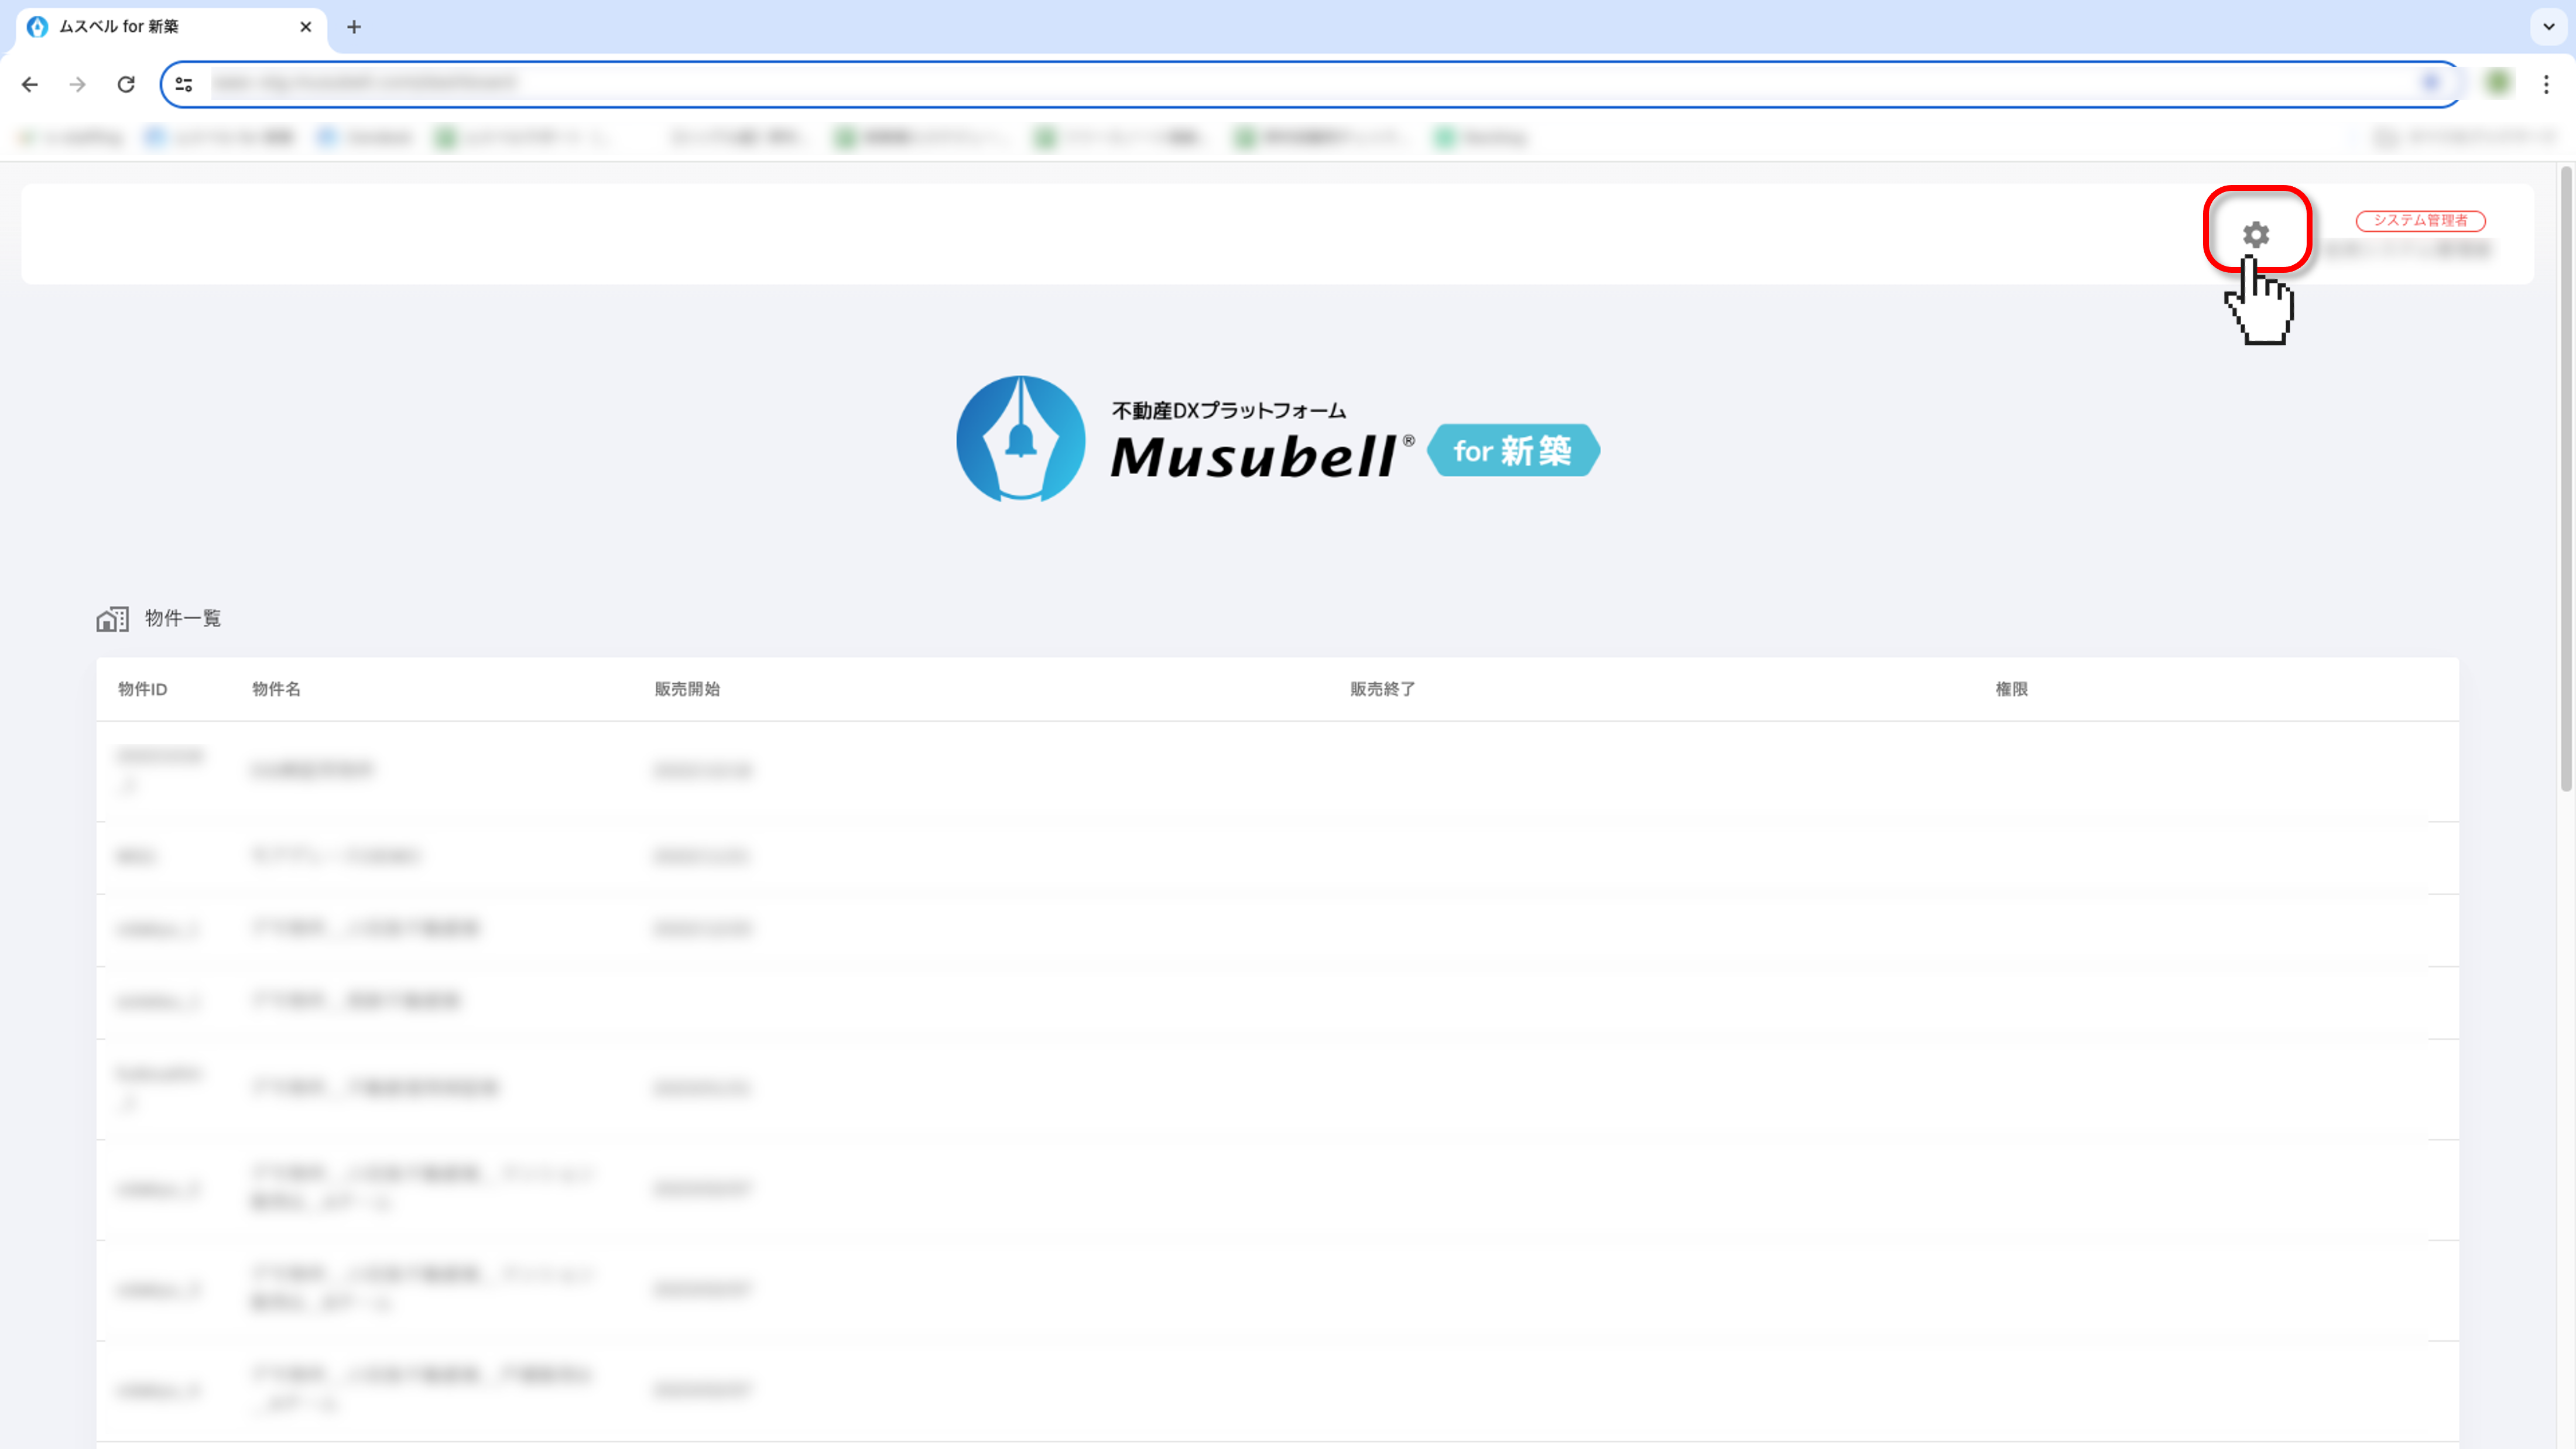2576x1449 pixels.
Task: Click the browser forward arrow
Action: click(78, 85)
